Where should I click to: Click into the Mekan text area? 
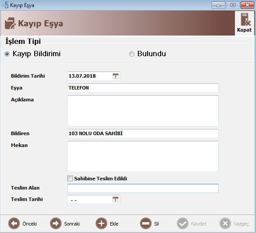coord(143,156)
